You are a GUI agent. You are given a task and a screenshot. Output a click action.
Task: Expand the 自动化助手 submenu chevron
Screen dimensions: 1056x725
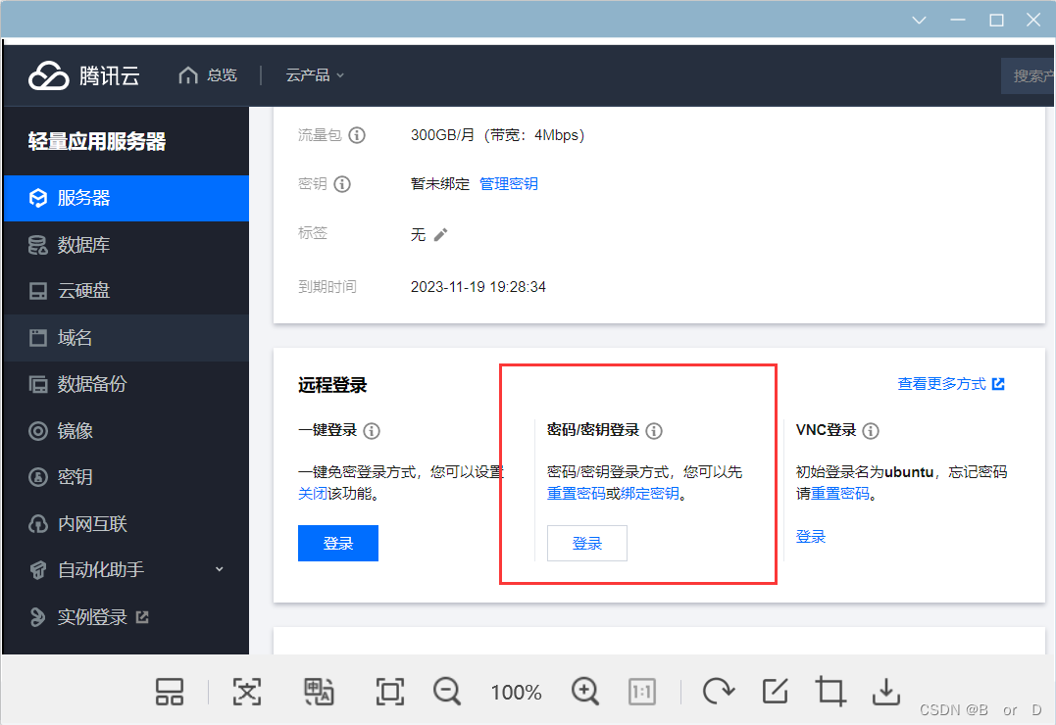pyautogui.click(x=219, y=569)
